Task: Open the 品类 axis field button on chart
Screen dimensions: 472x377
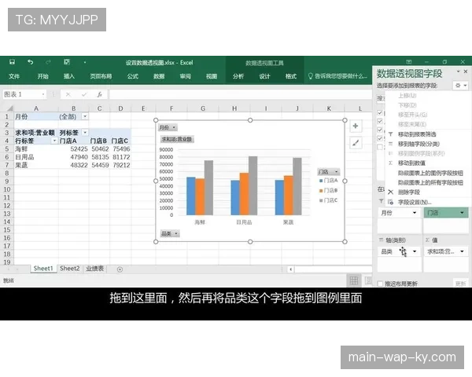Action: [170, 233]
